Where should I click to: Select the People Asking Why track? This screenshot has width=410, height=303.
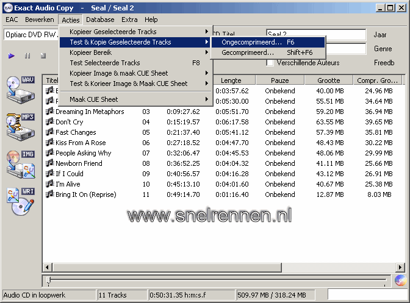84,153
